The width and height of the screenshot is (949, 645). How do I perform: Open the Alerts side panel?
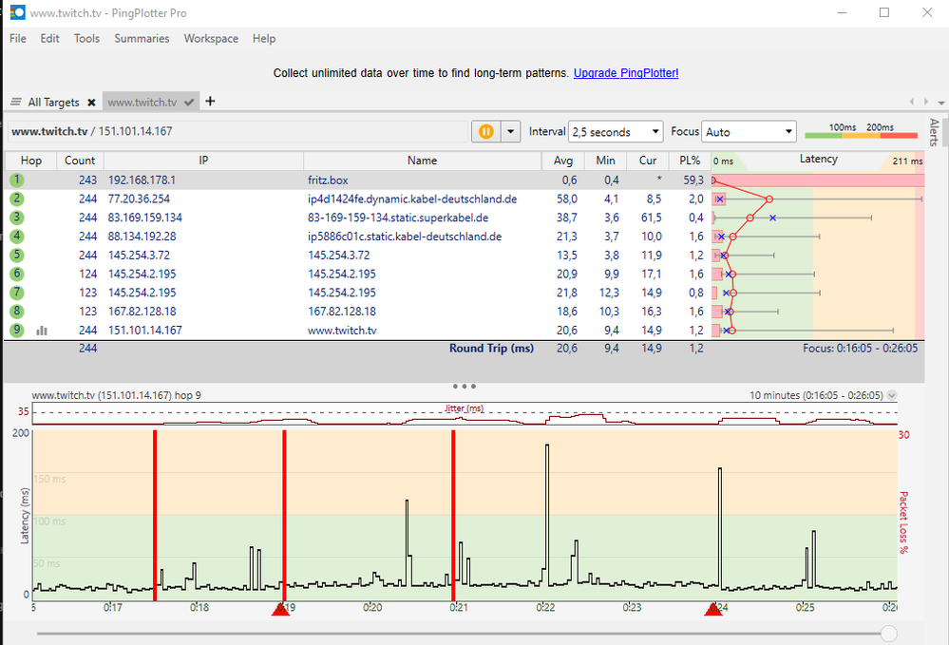pos(934,133)
